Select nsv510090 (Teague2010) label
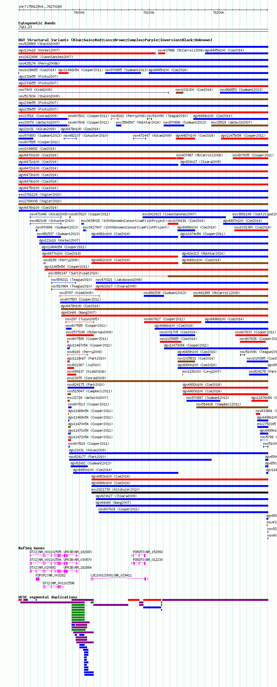 pyautogui.click(x=167, y=116)
